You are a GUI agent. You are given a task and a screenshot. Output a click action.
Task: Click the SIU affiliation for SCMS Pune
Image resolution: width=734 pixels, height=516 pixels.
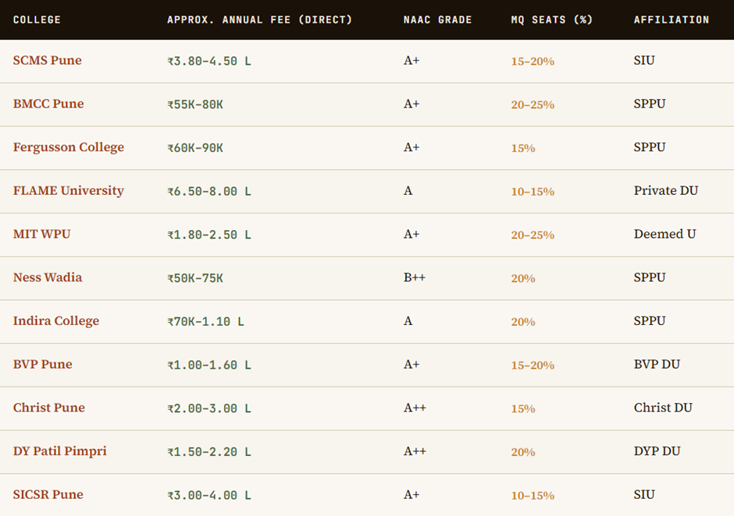point(644,60)
